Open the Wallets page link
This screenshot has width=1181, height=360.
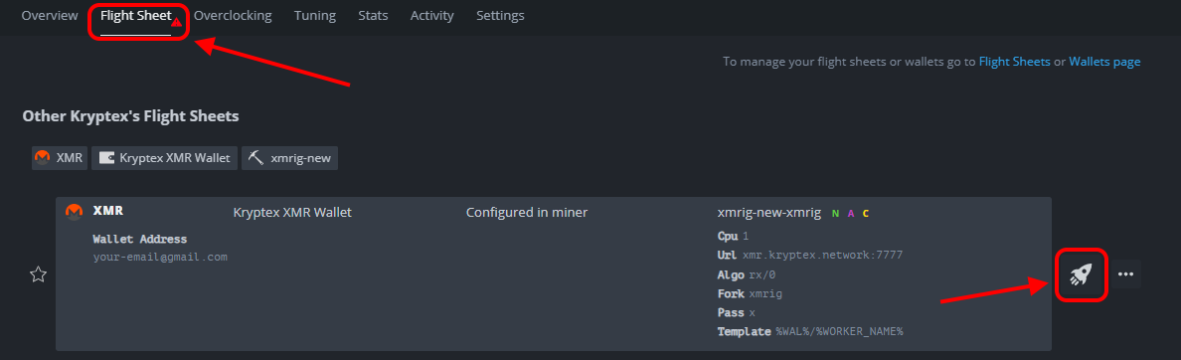click(x=1104, y=62)
